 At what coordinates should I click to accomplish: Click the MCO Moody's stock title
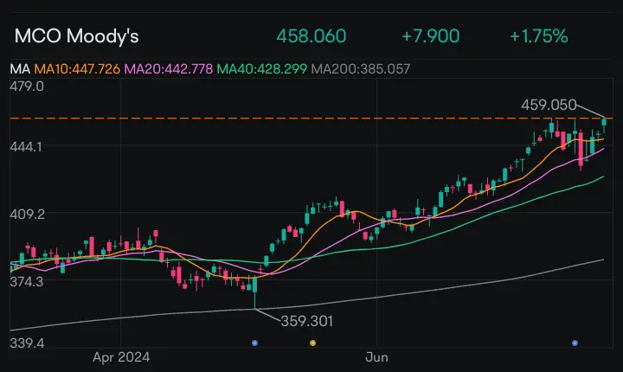click(x=76, y=36)
